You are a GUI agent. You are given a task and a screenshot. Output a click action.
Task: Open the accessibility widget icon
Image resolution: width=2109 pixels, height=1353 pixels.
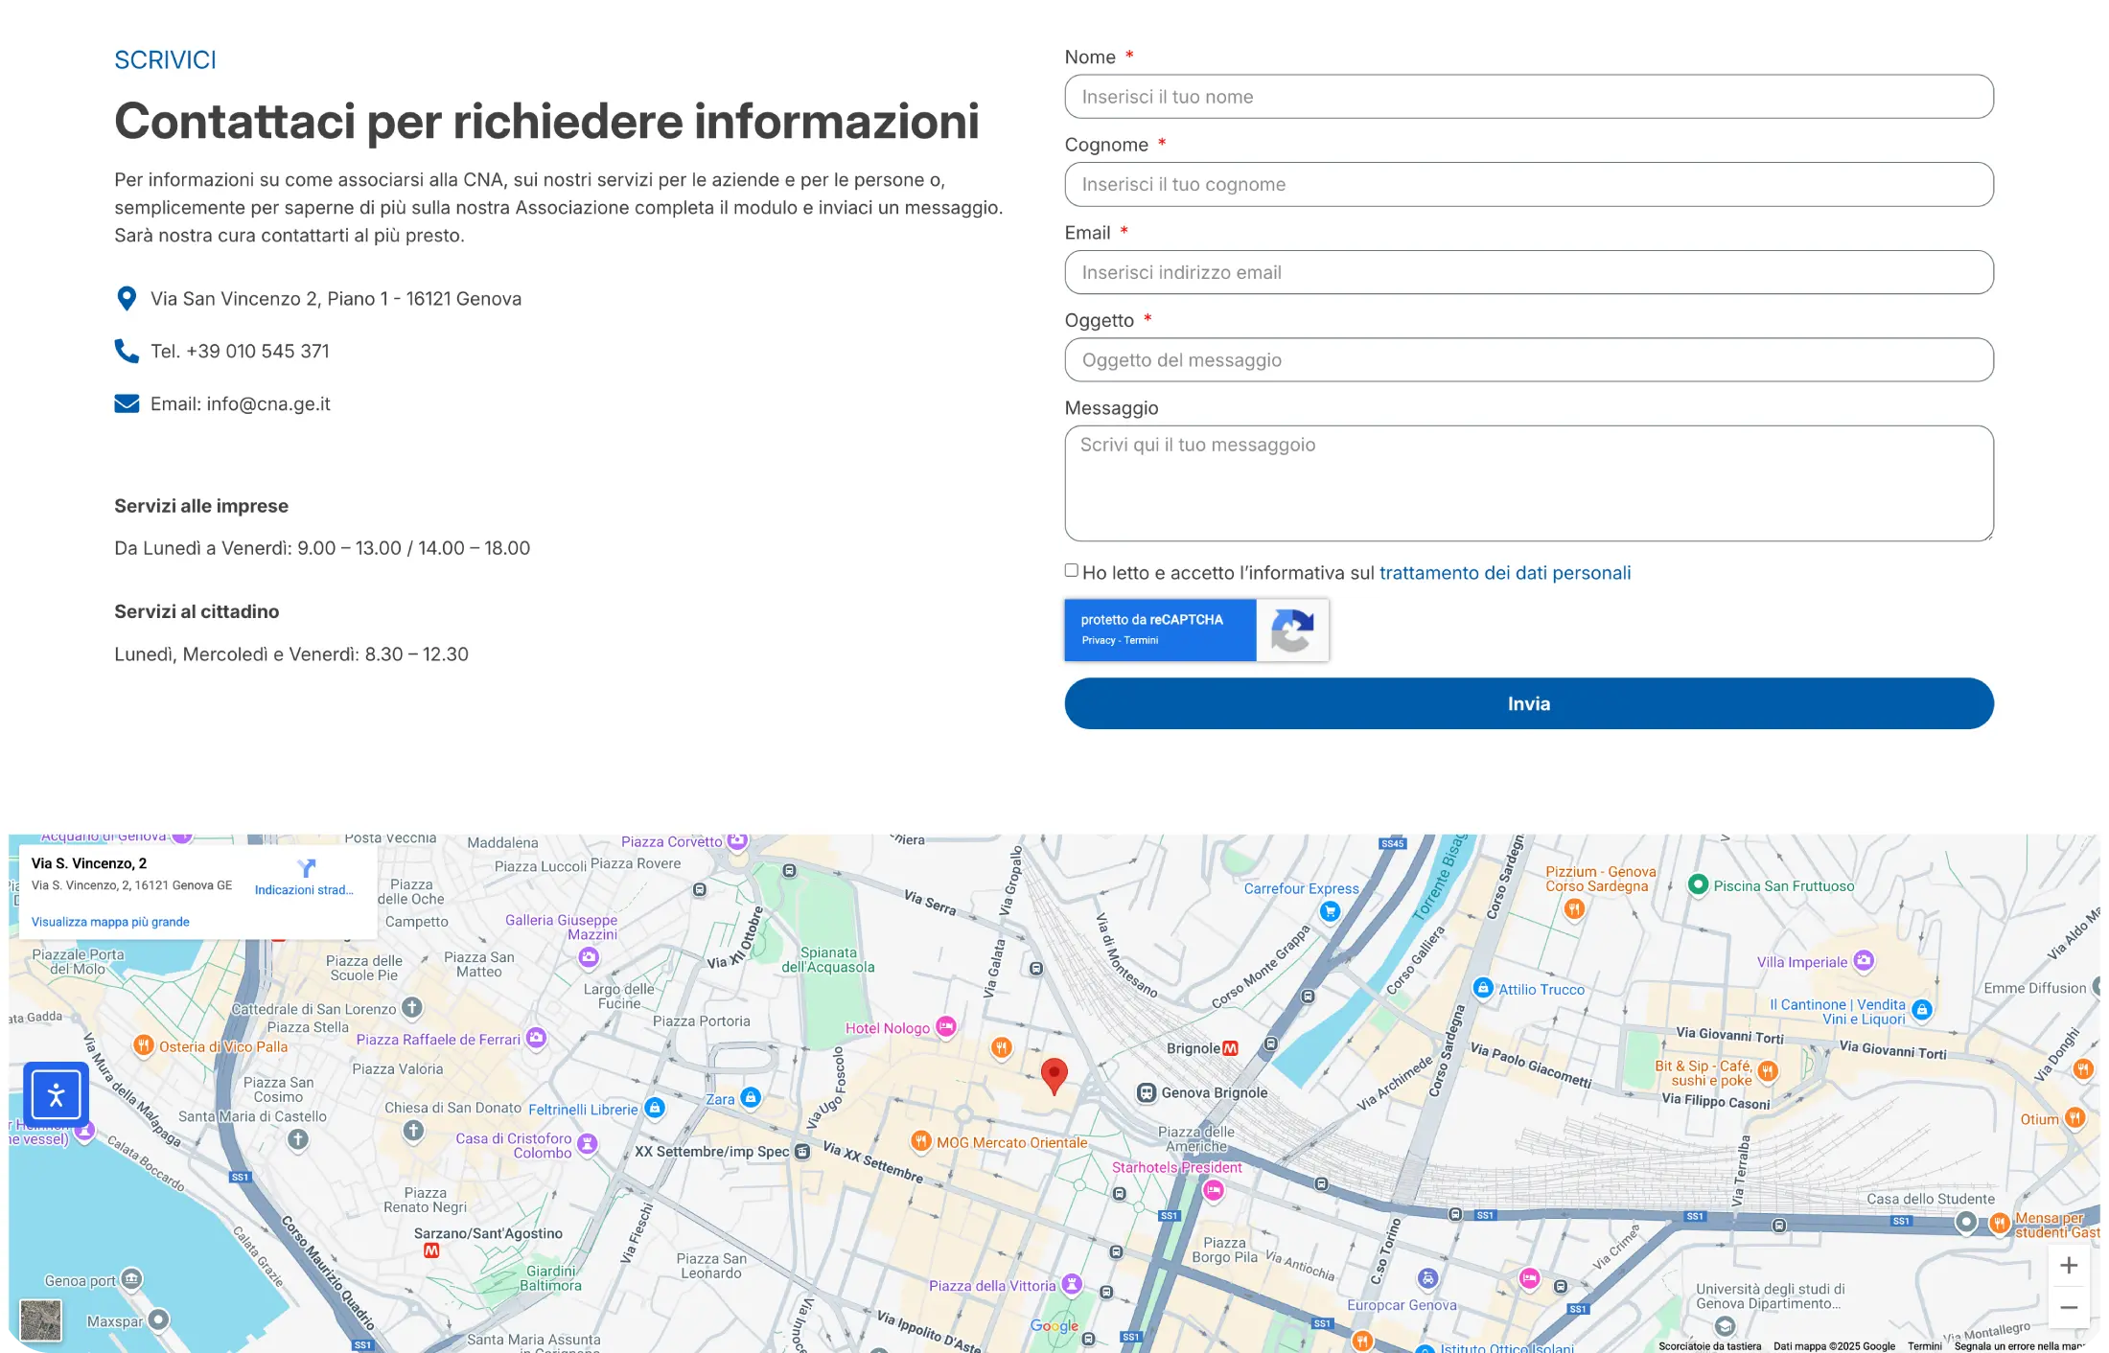[56, 1094]
